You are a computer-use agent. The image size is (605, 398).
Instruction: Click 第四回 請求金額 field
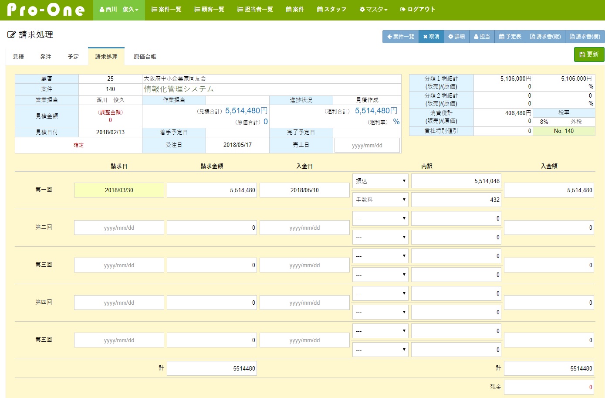click(x=212, y=303)
